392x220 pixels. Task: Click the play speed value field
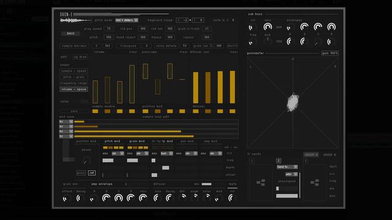[x=108, y=29]
